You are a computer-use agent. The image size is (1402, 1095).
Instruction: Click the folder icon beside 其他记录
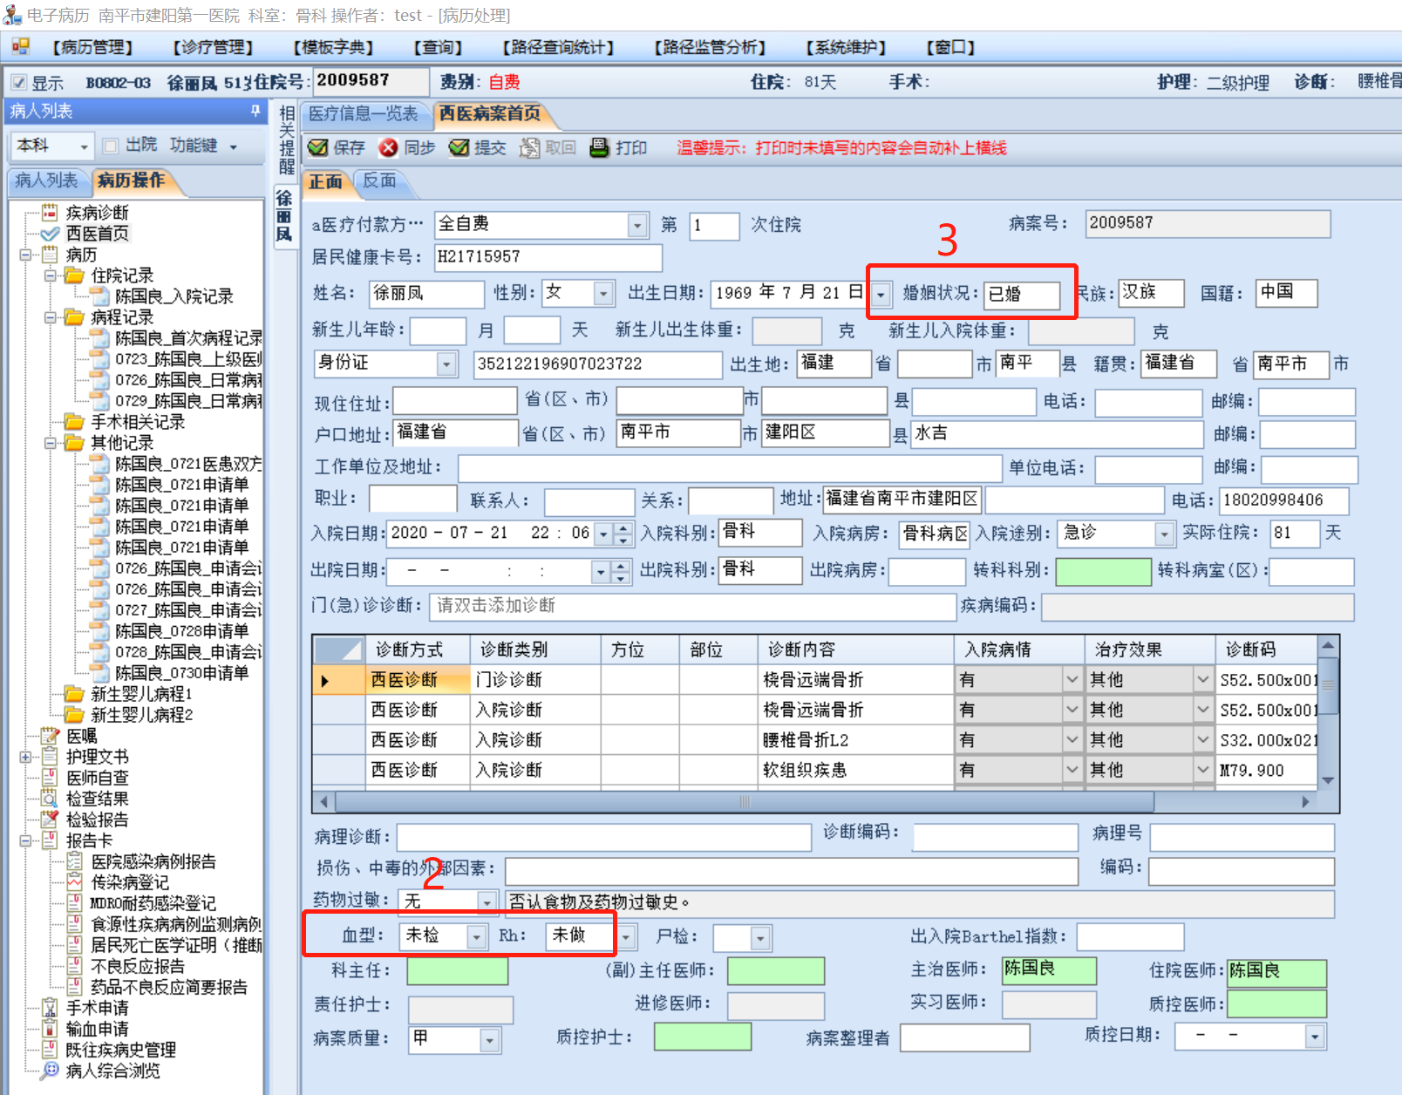click(x=75, y=443)
